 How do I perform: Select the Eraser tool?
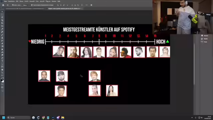click(x=2, y=44)
